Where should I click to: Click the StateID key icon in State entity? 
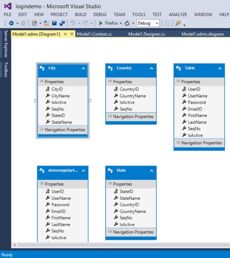[116, 191]
